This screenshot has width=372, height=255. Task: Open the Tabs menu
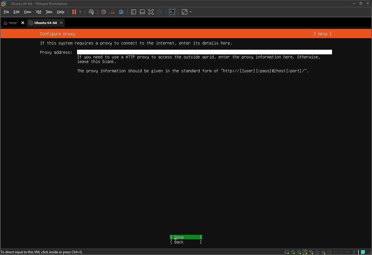[49, 12]
